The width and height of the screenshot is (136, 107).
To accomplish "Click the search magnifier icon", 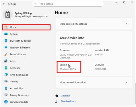I will pos(35,4).
